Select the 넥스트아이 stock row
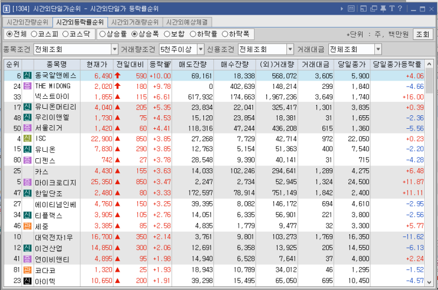438x290 pixels. [214, 96]
